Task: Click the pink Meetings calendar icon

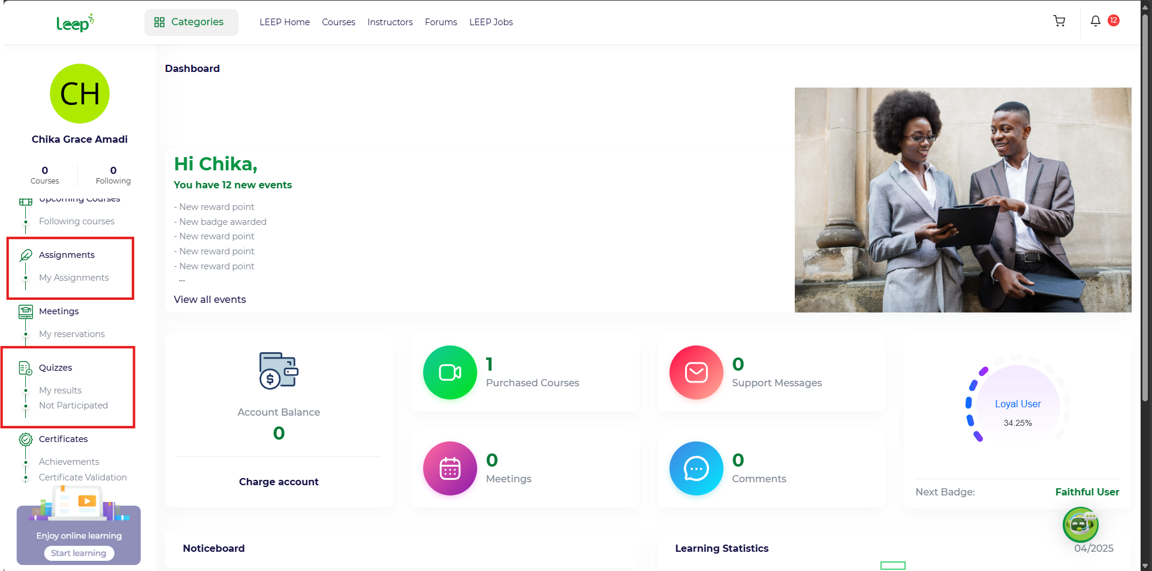Action: click(x=450, y=468)
